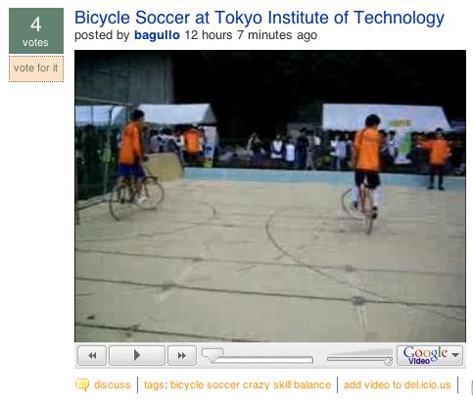The height and width of the screenshot is (405, 473).
Task: Open user bagullo's profile link
Action: tap(157, 35)
